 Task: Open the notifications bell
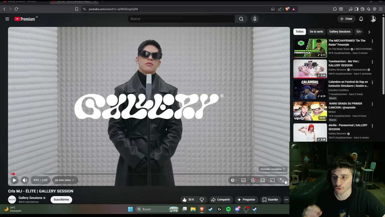361,19
